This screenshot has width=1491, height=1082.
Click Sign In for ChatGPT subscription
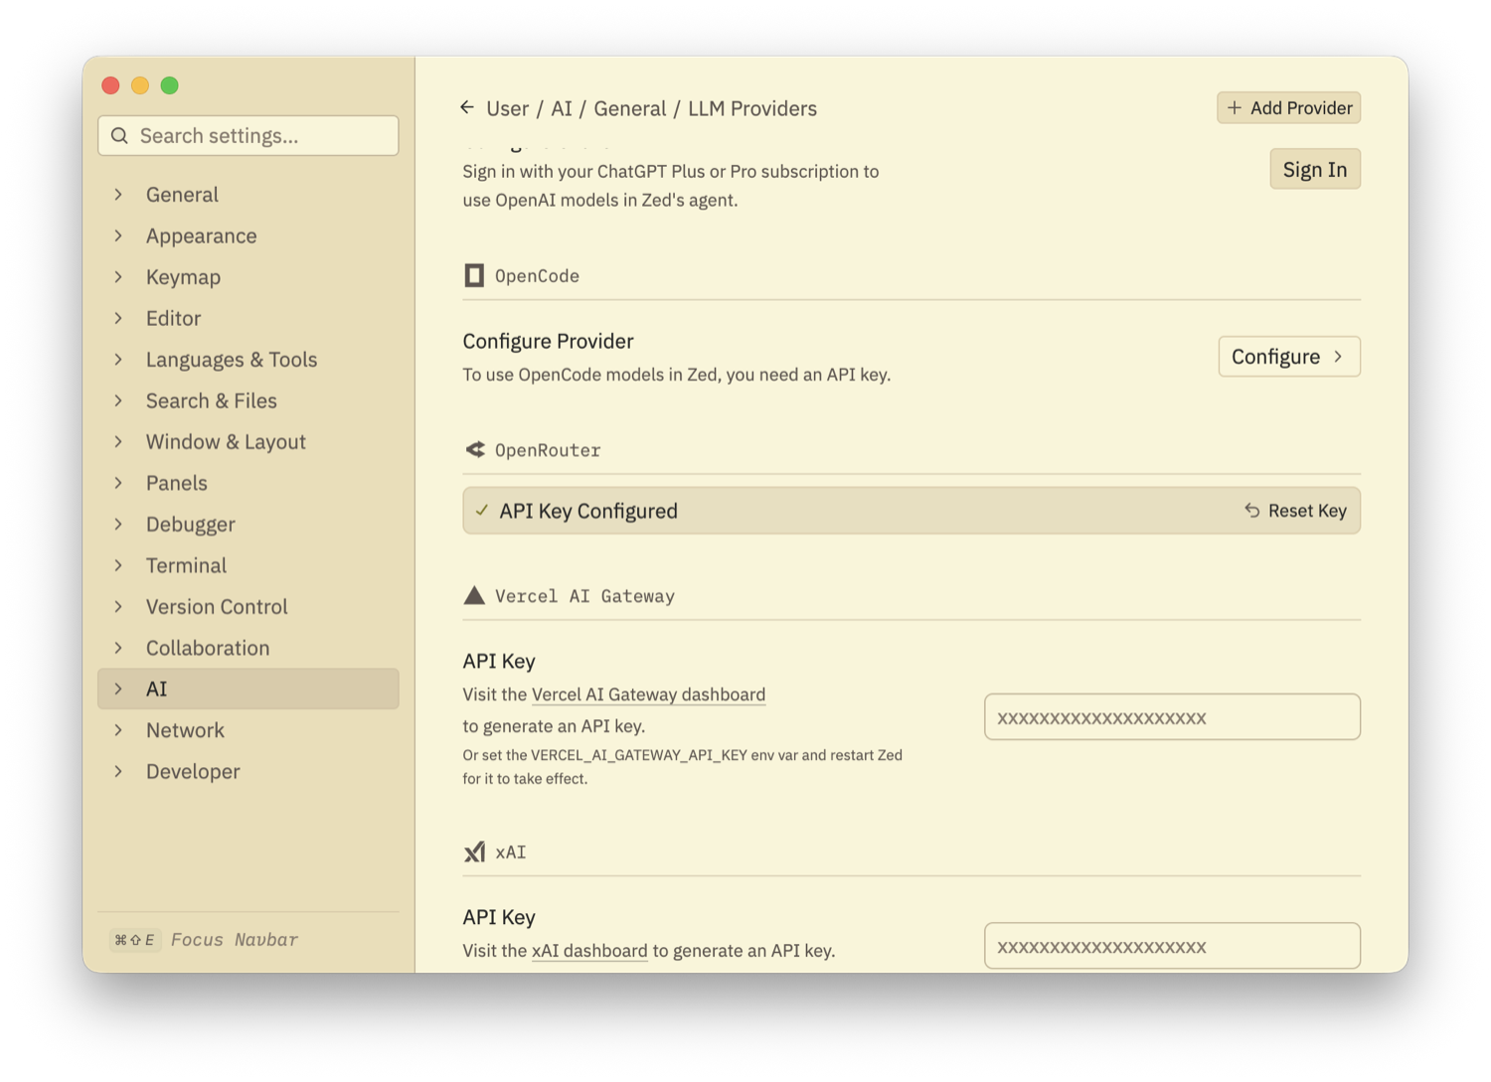tap(1314, 169)
